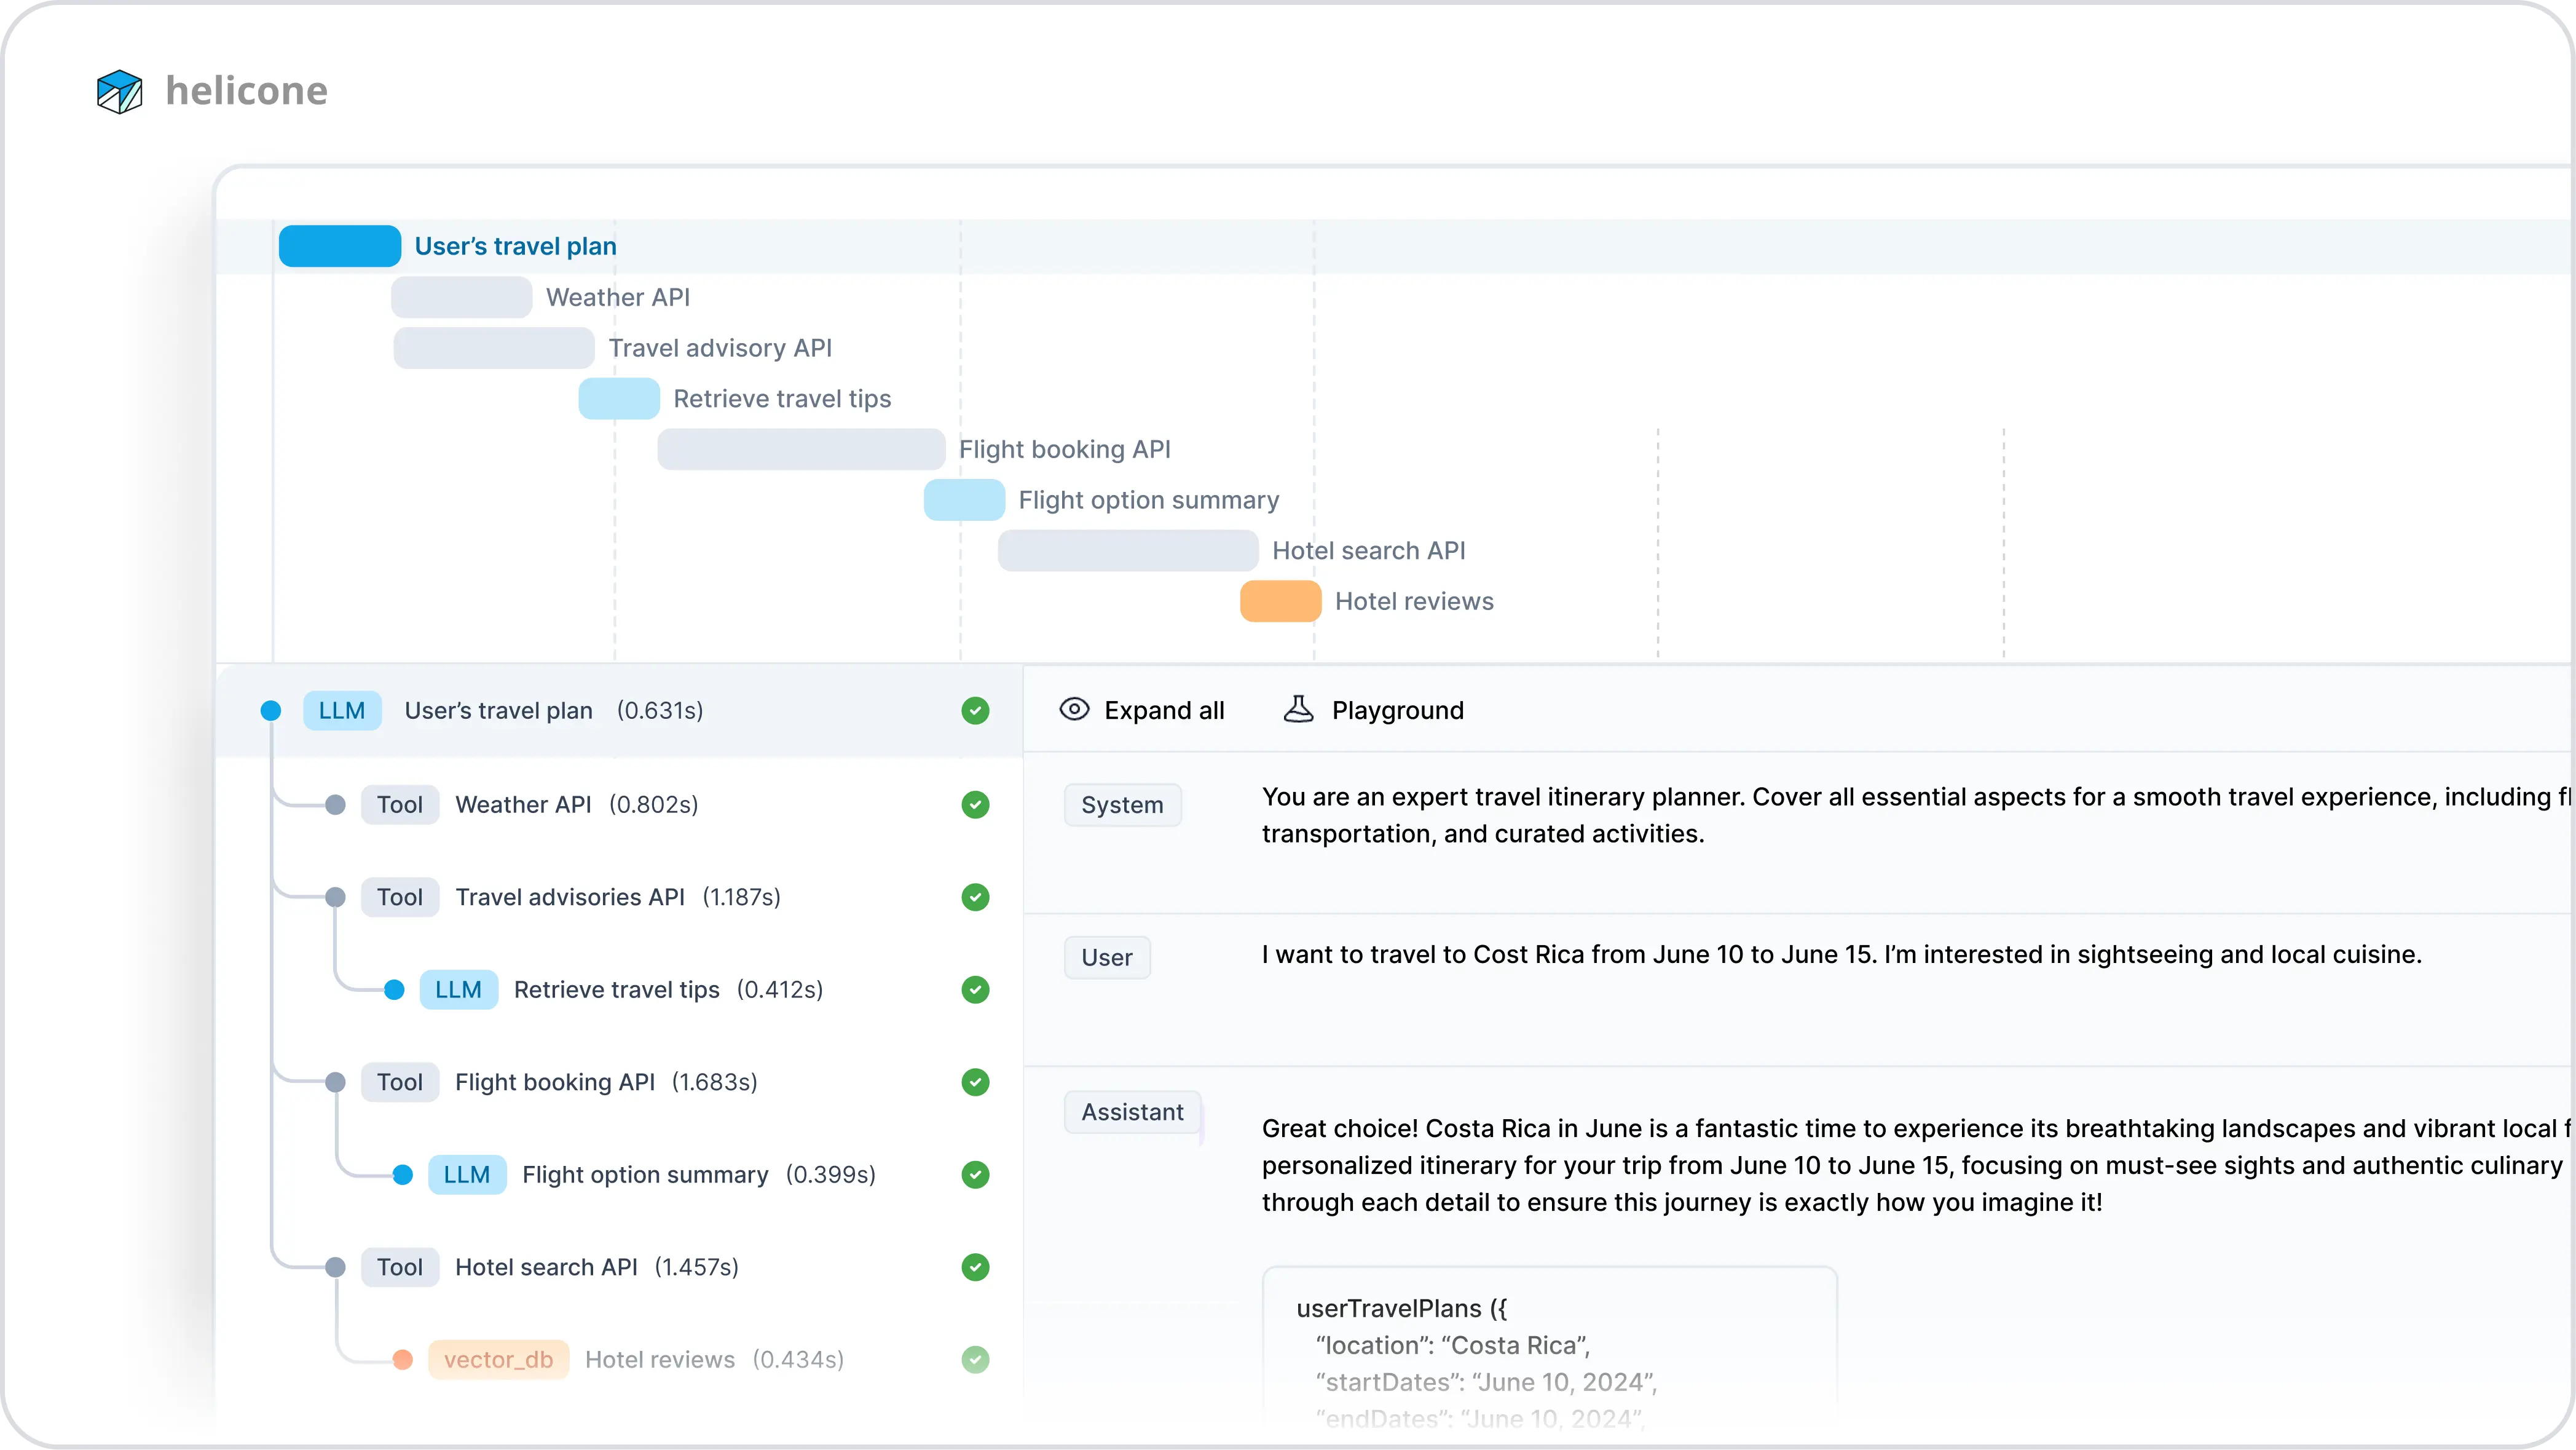
Task: Open the Playground button
Action: (x=1373, y=710)
